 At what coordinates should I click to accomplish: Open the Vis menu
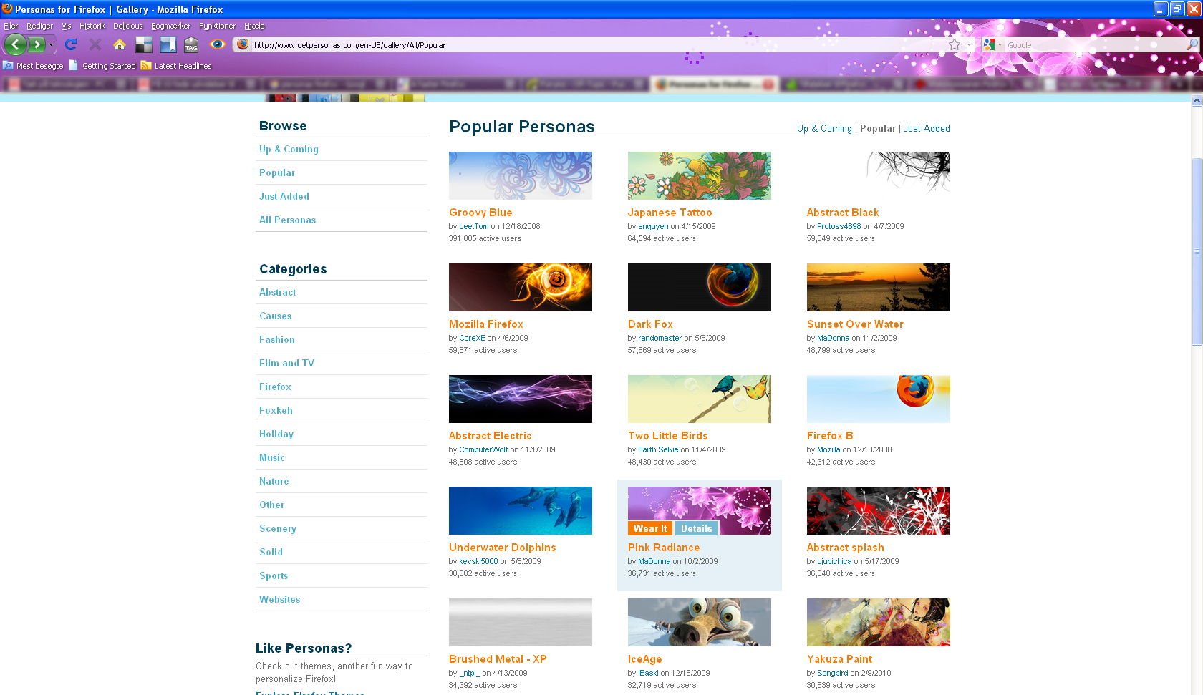click(67, 26)
